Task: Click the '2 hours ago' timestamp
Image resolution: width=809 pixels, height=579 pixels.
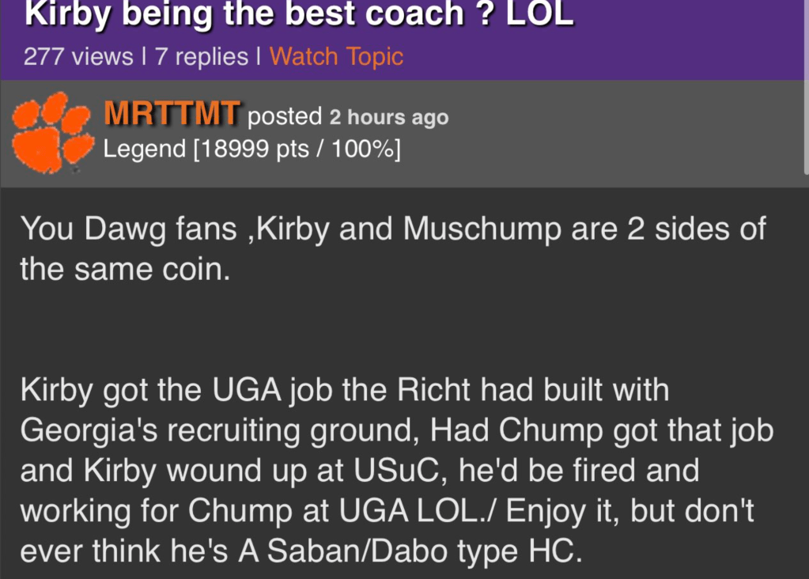Action: (388, 118)
